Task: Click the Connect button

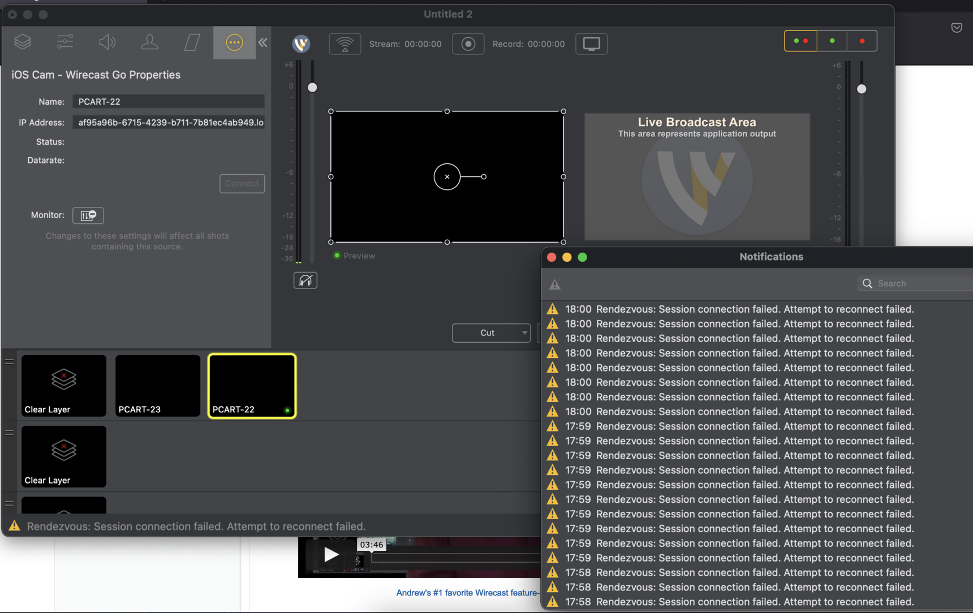Action: 242,183
